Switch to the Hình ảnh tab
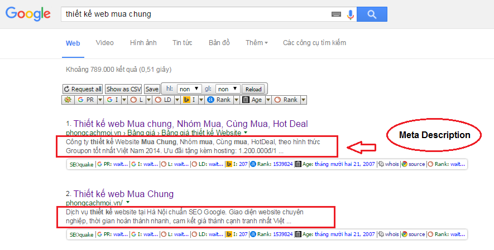494x250 pixels. (143, 43)
